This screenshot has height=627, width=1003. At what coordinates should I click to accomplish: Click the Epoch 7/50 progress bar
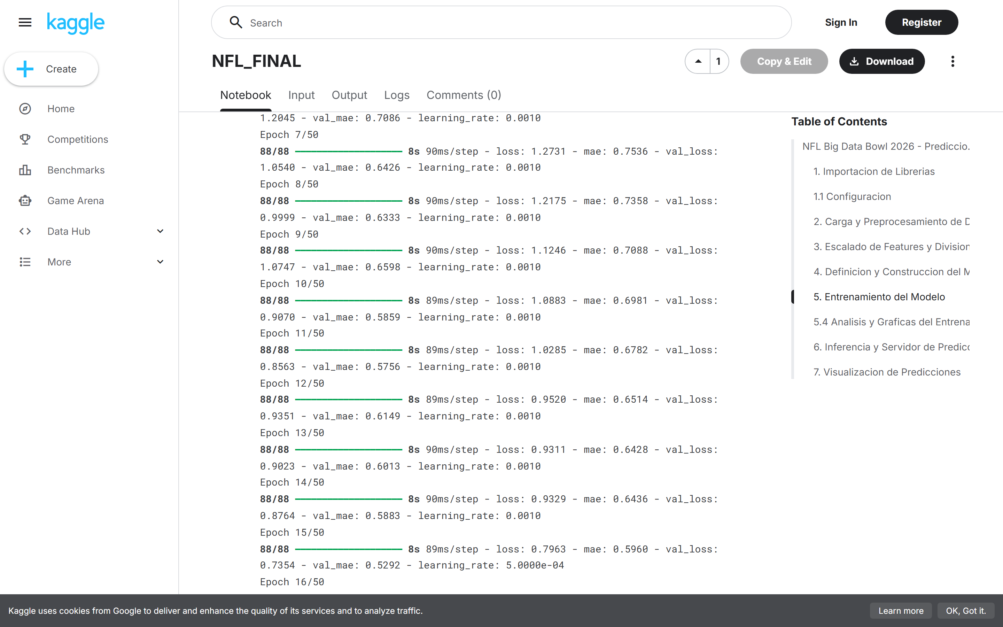point(349,152)
